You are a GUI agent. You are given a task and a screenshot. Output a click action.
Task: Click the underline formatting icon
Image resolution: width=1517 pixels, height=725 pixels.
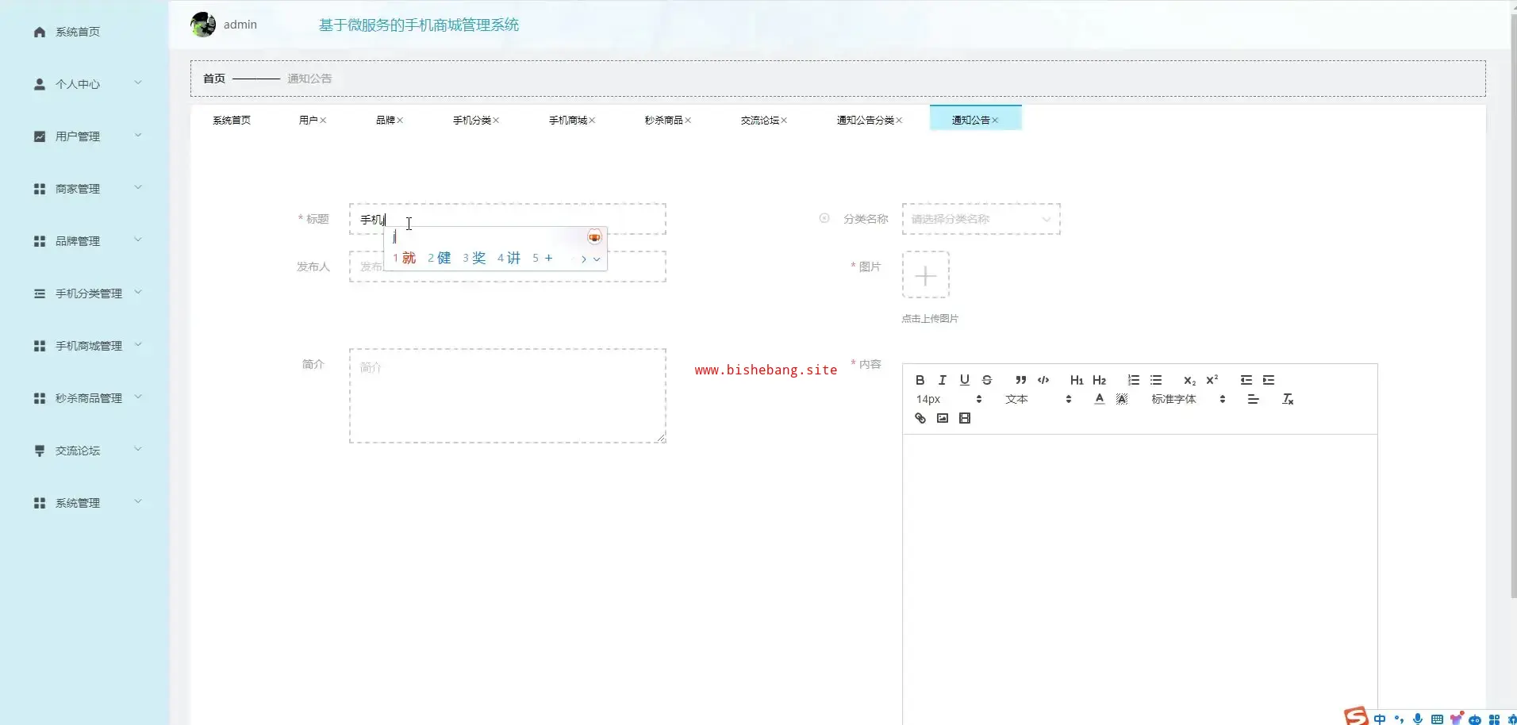click(x=964, y=380)
